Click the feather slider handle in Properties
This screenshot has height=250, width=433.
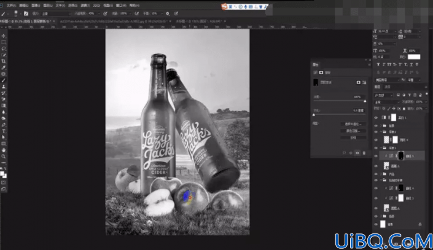click(x=314, y=115)
